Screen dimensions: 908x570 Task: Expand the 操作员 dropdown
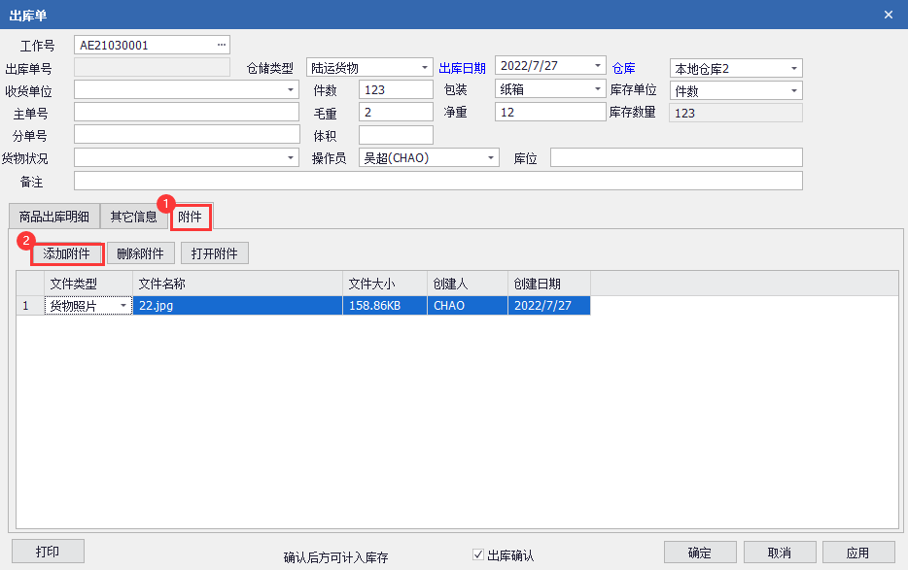tap(491, 158)
